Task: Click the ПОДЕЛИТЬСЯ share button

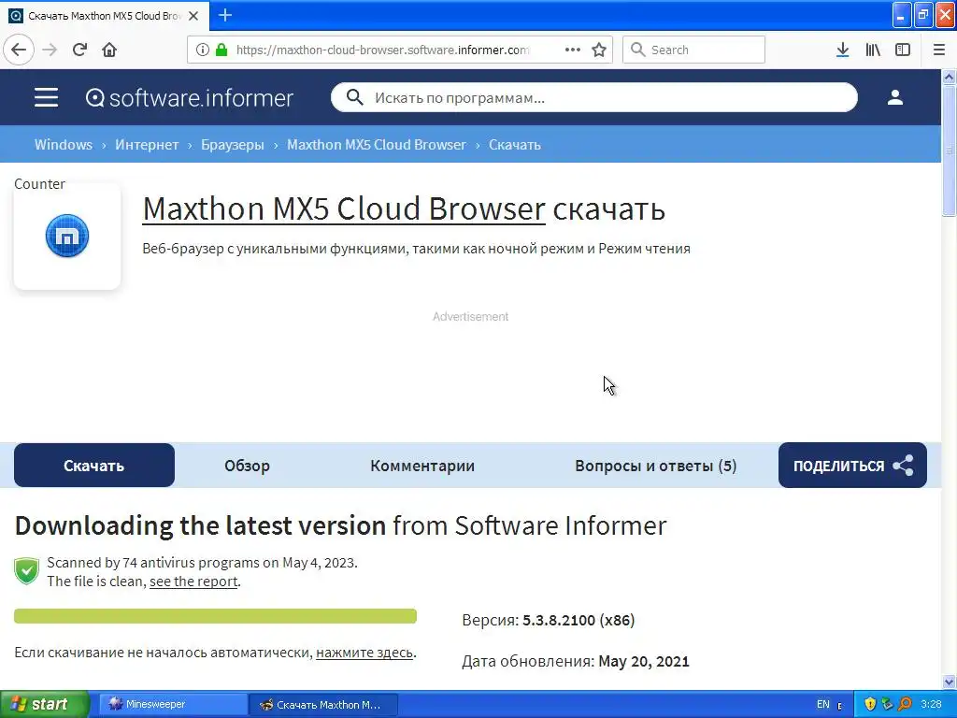Action: [x=852, y=466]
